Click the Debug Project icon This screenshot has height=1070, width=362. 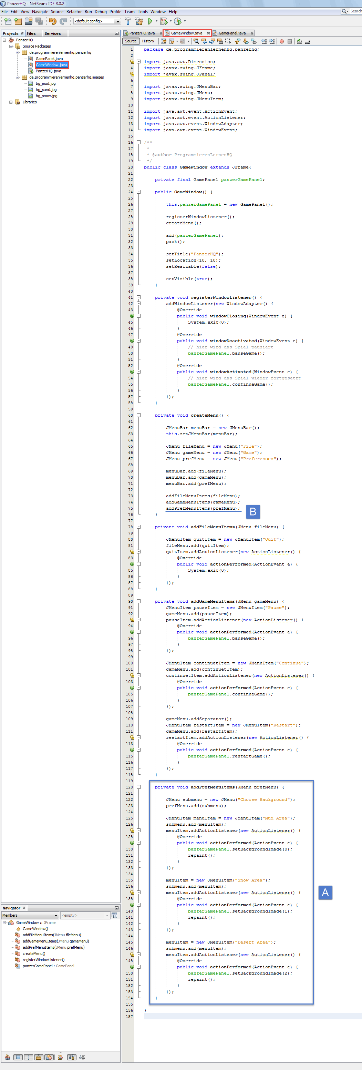pos(164,21)
